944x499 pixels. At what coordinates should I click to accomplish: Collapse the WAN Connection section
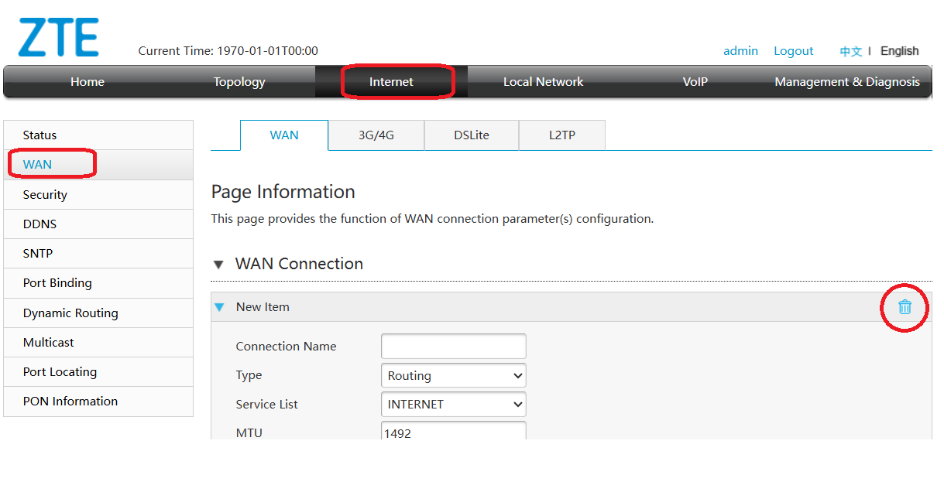pos(218,264)
